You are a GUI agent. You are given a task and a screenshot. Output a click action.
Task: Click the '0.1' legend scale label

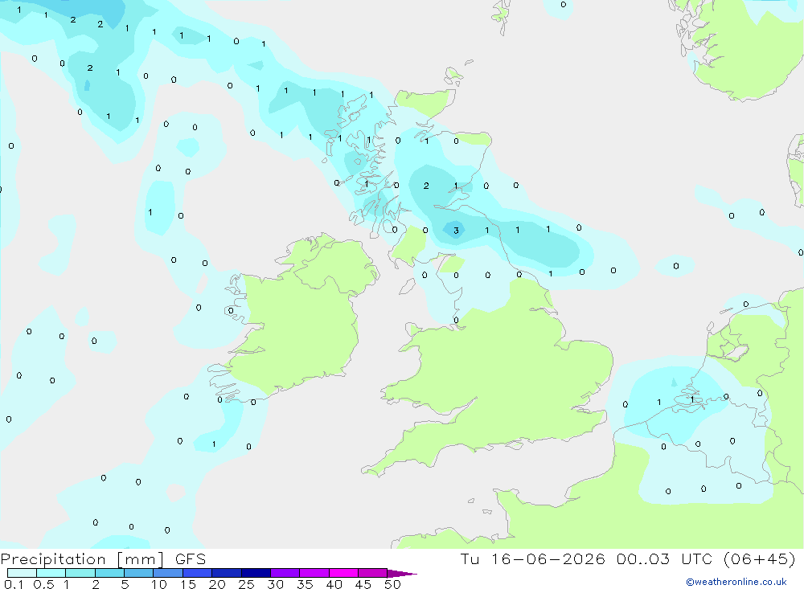point(14,584)
